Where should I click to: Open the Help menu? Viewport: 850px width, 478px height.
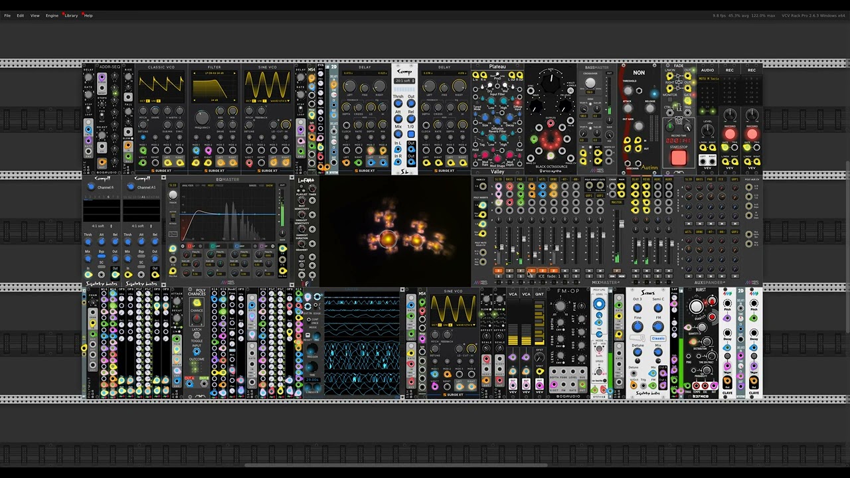[x=88, y=15]
